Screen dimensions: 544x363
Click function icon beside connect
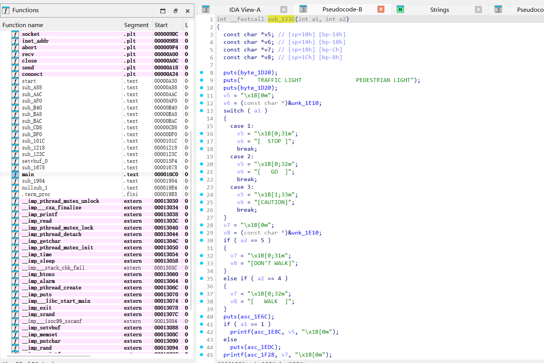click(x=15, y=74)
